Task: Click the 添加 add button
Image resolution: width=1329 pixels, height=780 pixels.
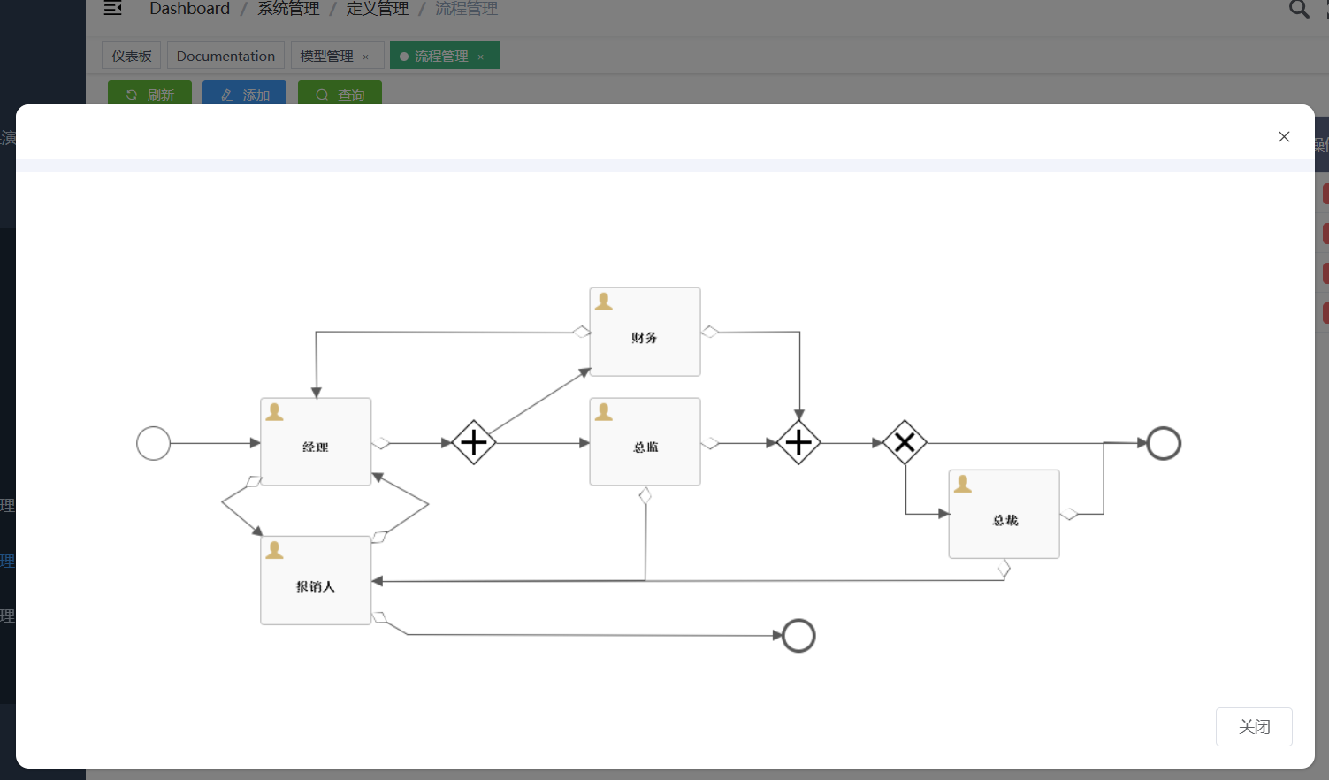Action: (244, 93)
